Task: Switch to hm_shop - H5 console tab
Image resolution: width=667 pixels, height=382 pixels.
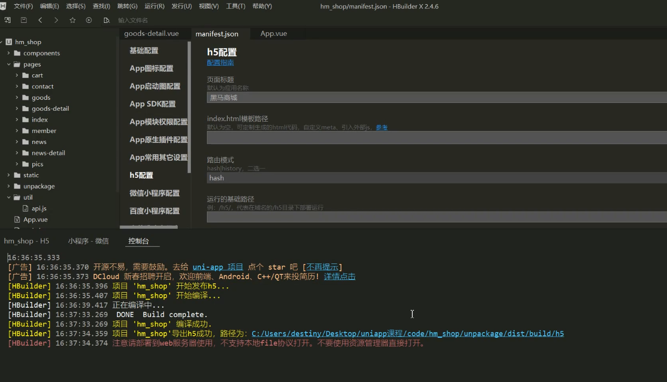Action: click(27, 241)
